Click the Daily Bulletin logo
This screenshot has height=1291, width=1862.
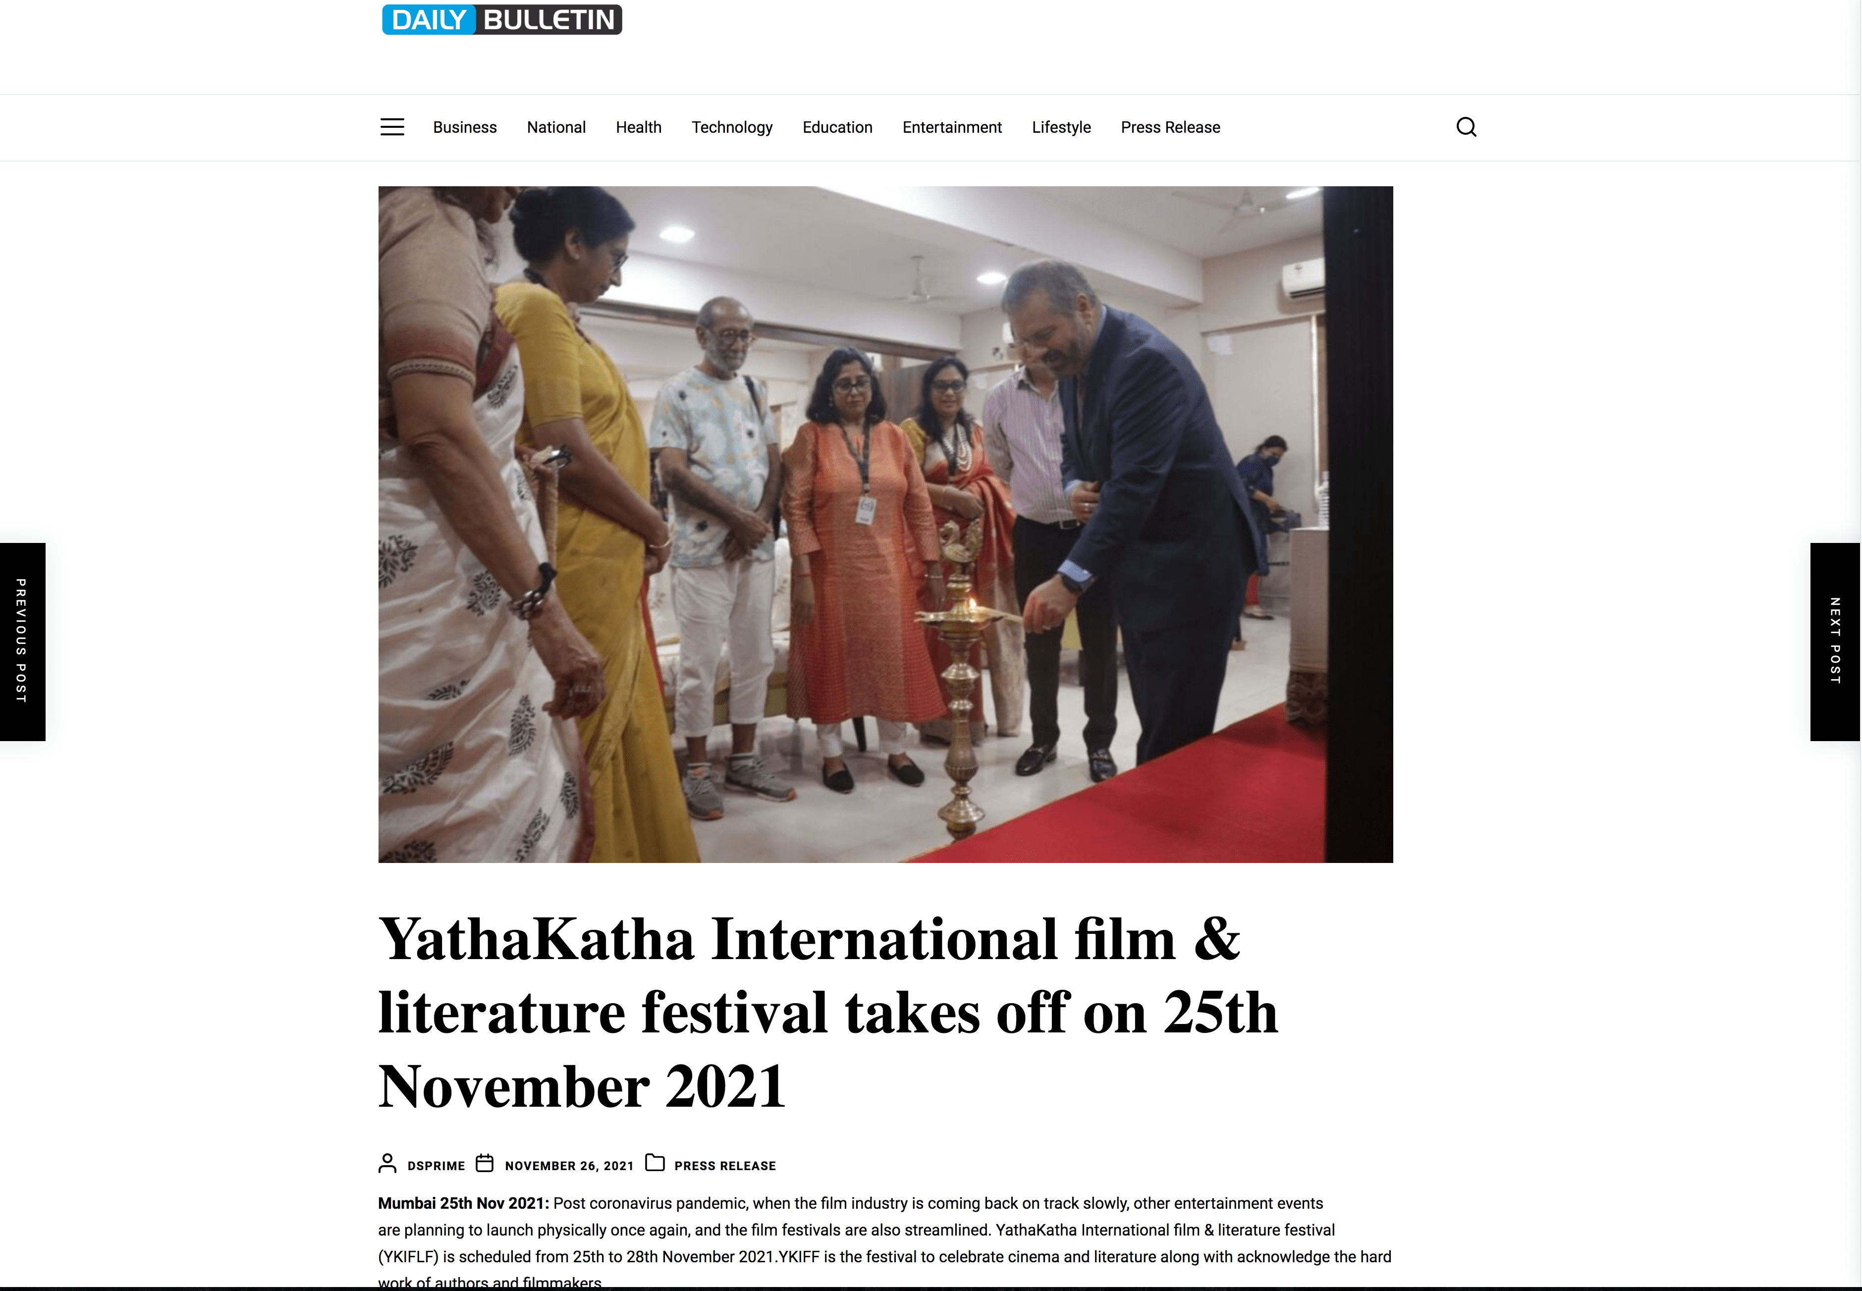click(x=501, y=19)
